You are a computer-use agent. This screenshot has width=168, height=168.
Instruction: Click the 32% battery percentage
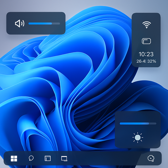tap(152, 61)
